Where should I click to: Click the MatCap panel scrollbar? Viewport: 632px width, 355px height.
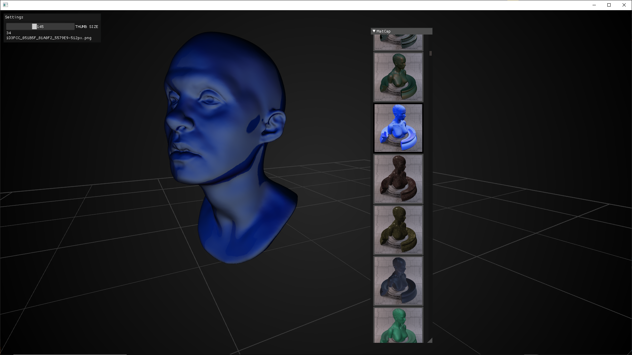click(430, 53)
